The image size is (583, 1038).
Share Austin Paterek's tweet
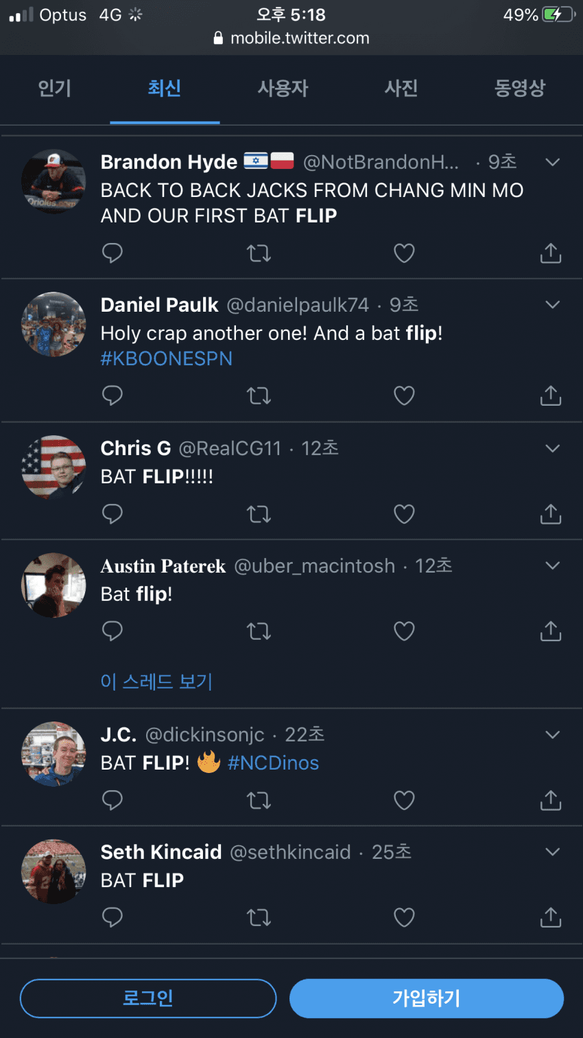550,631
